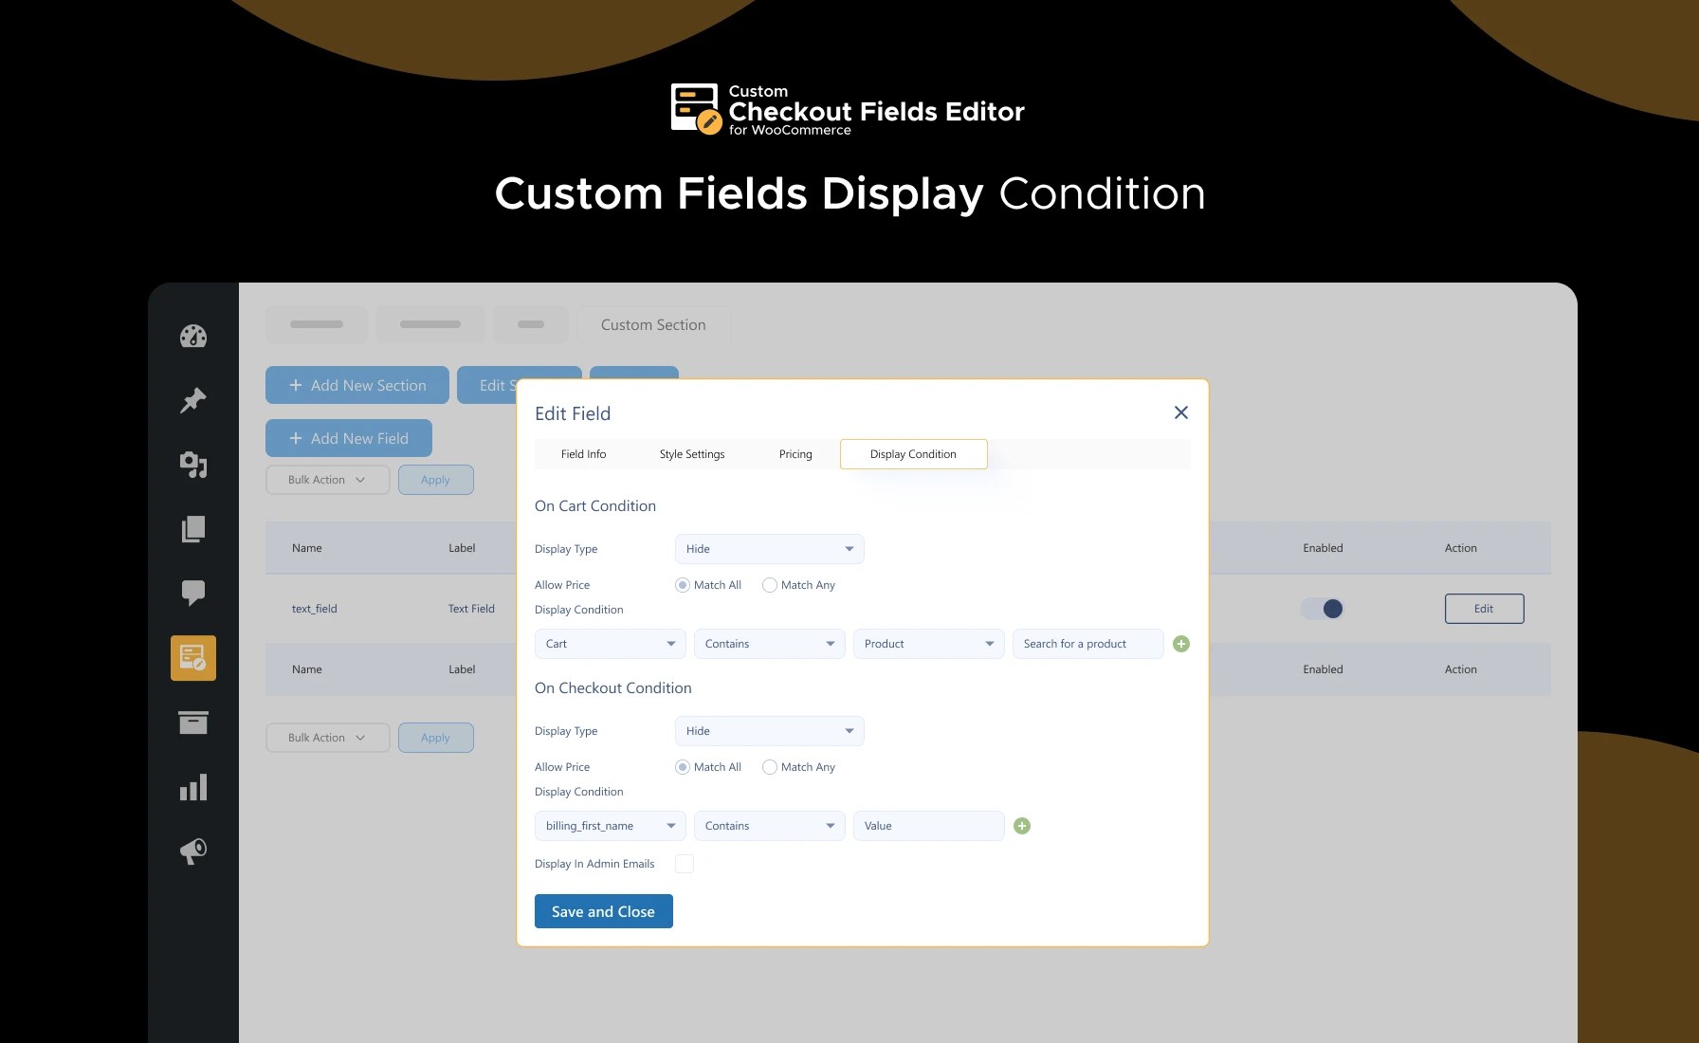Image resolution: width=1699 pixels, height=1043 pixels.
Task: Click the Analytics bar chart icon
Action: click(193, 786)
